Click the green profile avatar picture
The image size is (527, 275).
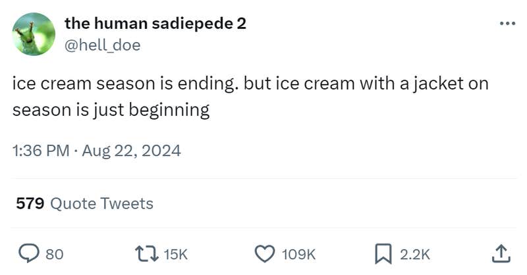click(34, 34)
